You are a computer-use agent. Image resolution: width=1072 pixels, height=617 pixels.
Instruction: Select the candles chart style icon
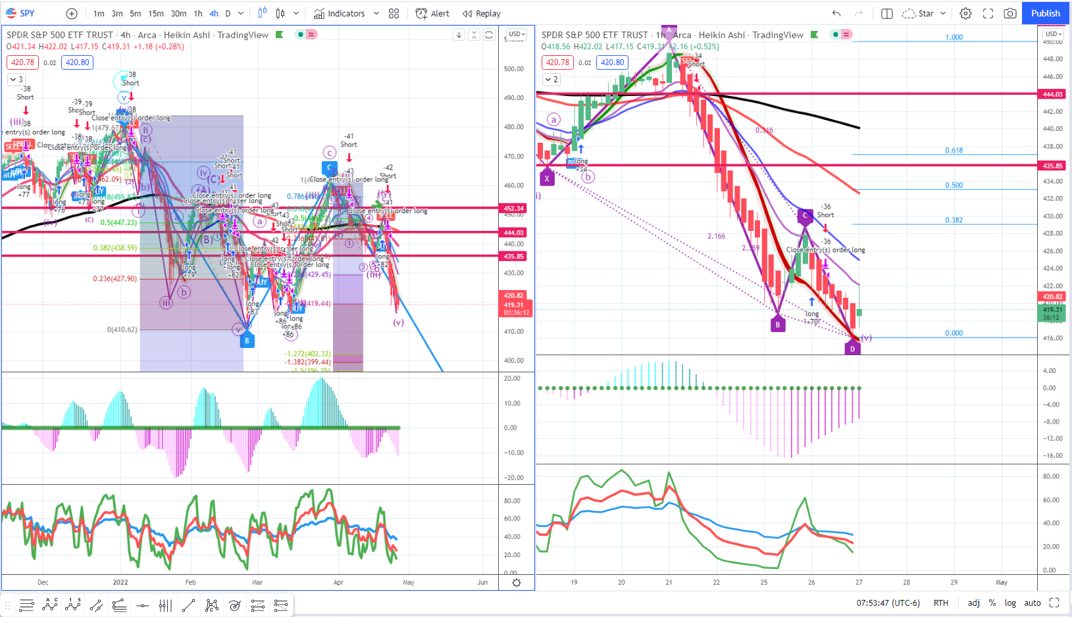click(280, 13)
